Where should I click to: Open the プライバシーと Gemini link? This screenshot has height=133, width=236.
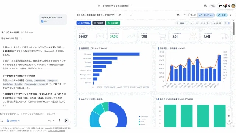click(x=56, y=130)
